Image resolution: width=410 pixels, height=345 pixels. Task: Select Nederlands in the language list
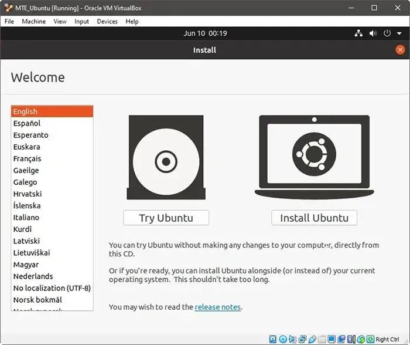52,276
